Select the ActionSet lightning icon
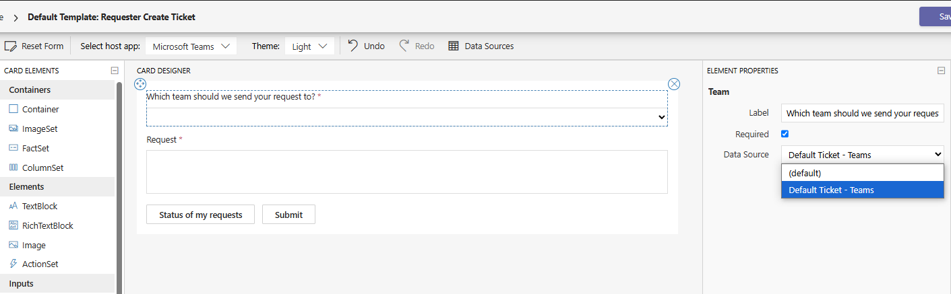 pos(13,264)
